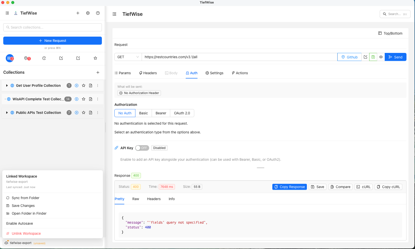Expand the Get User Profile Collection
Image resolution: width=415 pixels, height=249 pixels.
(x=7, y=86)
